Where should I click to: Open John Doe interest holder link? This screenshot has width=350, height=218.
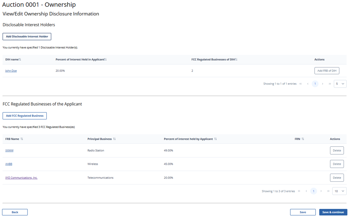pos(11,71)
